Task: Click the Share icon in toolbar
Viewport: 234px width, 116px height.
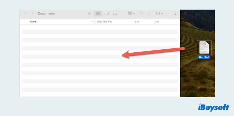Action: tap(141, 13)
